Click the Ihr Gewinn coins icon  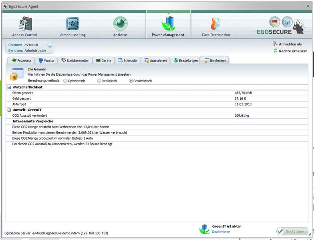pos(16,74)
